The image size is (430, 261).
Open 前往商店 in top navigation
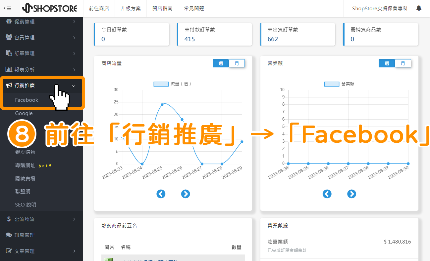click(99, 9)
